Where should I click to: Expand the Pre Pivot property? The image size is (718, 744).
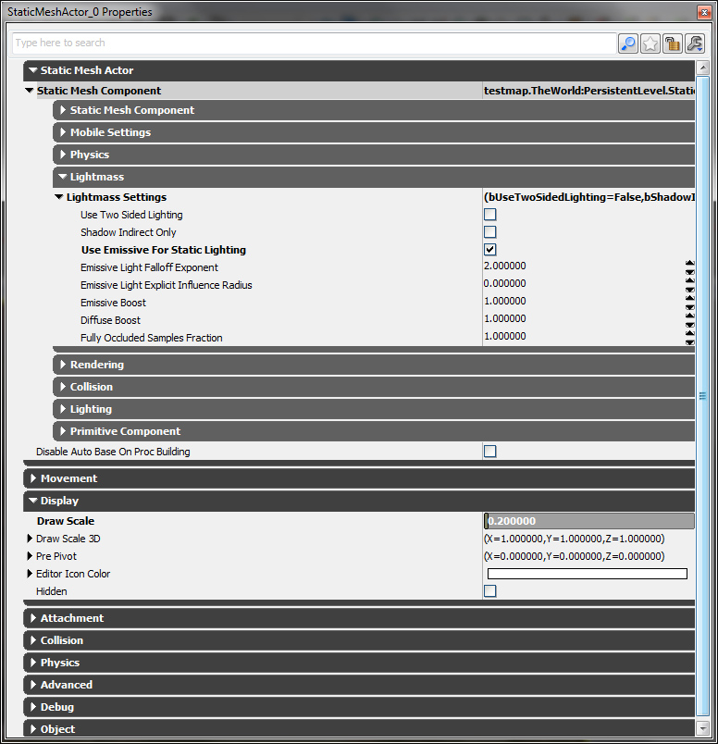pyautogui.click(x=30, y=556)
